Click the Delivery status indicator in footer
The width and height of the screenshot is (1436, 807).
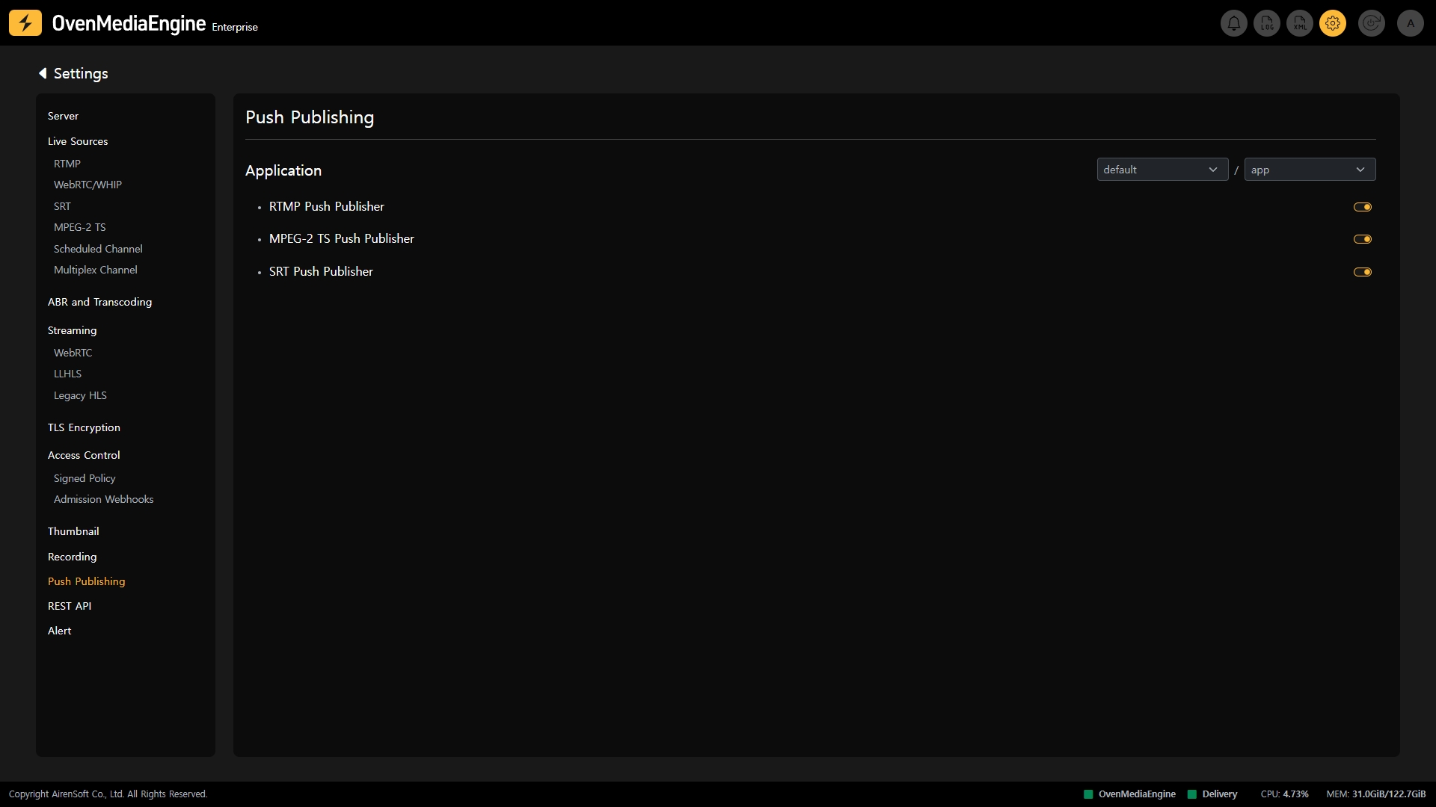pos(1212,794)
